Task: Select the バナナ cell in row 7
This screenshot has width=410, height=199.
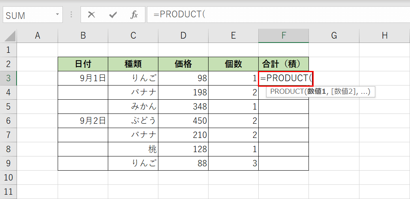Action: pyautogui.click(x=133, y=135)
